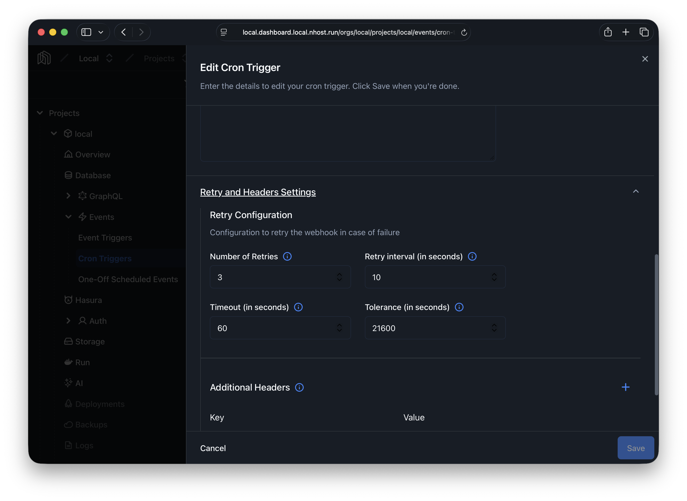Viewport: 687px width, 501px height.
Task: Collapse the Retry and Headers Settings section
Action: (636, 191)
